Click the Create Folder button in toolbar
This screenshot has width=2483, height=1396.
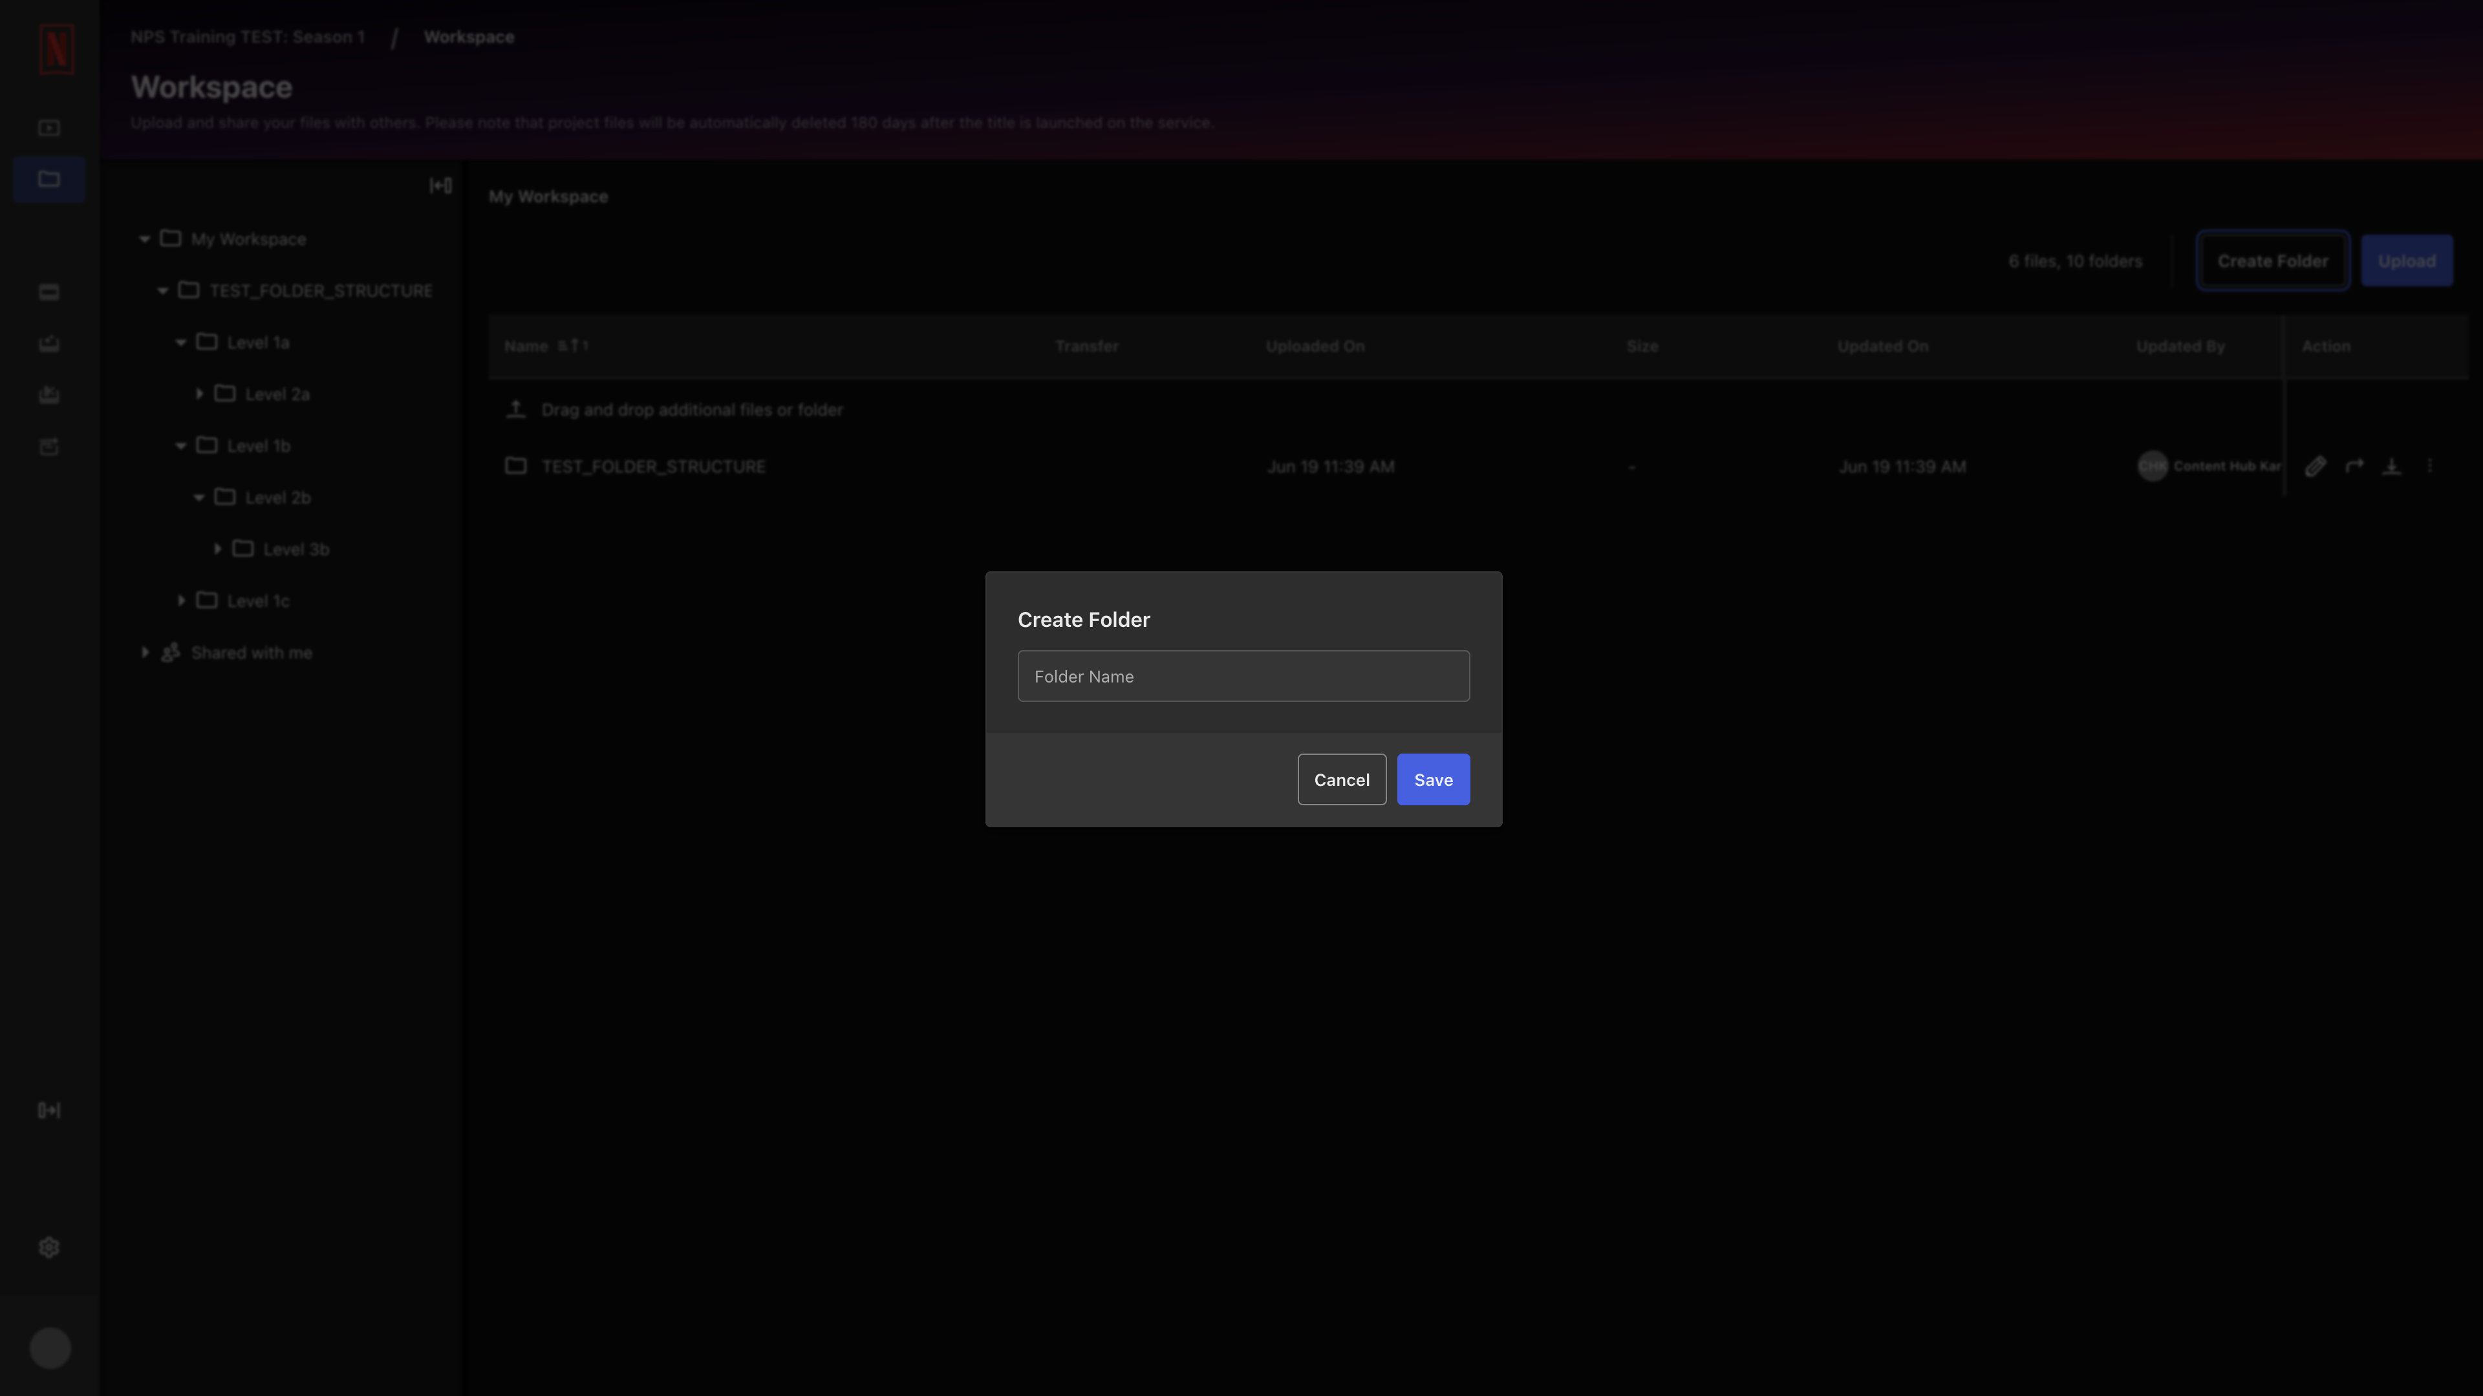coord(2273,260)
